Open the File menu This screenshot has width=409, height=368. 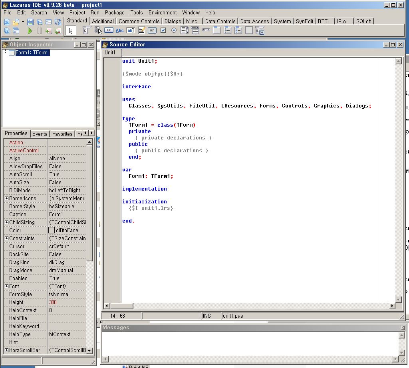7,12
